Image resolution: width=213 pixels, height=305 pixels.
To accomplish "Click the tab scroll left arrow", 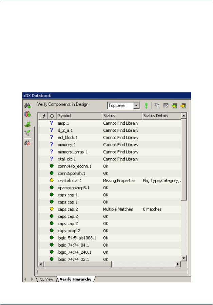I will (25, 279).
